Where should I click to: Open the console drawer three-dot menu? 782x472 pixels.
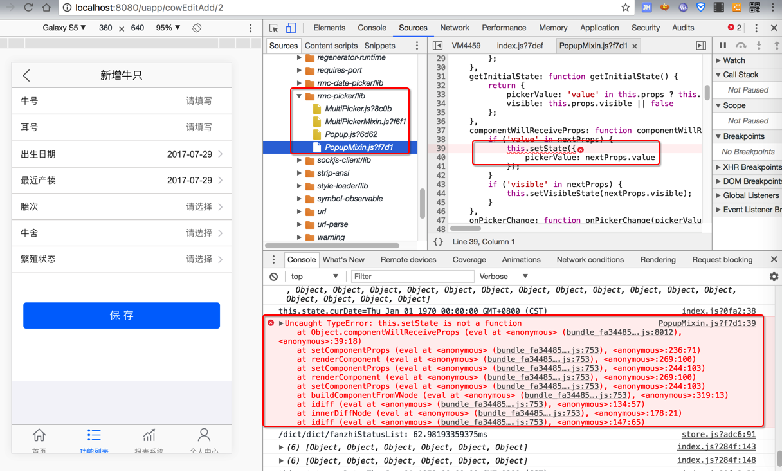pos(273,260)
